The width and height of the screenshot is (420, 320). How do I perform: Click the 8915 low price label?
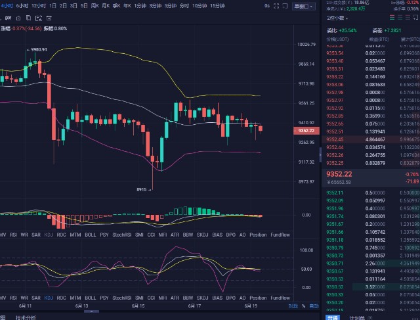click(142, 190)
